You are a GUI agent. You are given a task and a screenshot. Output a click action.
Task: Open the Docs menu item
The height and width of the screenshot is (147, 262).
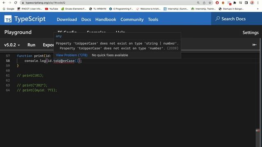[86, 20]
